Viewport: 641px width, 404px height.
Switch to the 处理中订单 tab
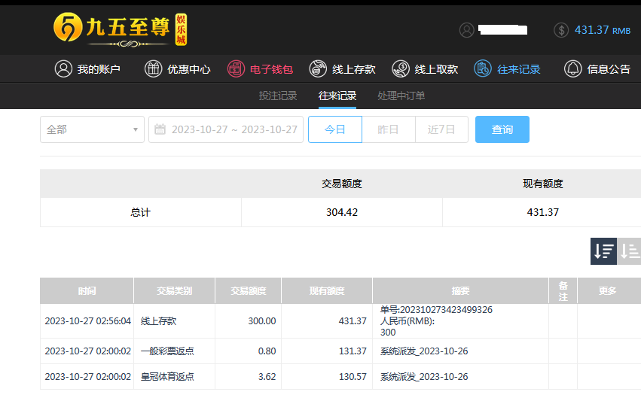point(401,96)
